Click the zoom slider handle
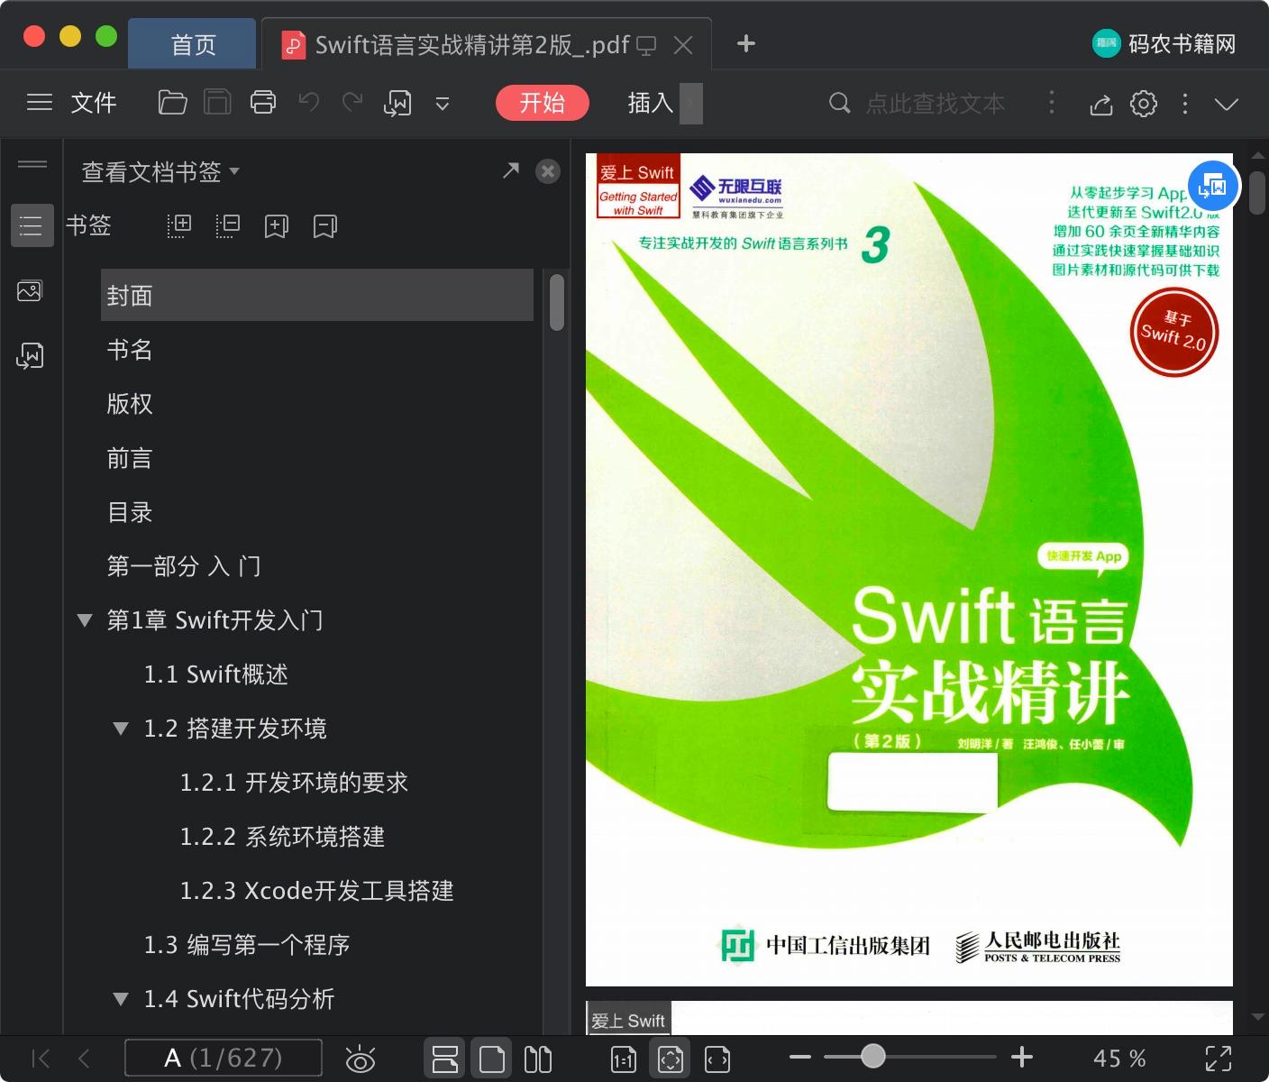This screenshot has width=1269, height=1082. (872, 1056)
